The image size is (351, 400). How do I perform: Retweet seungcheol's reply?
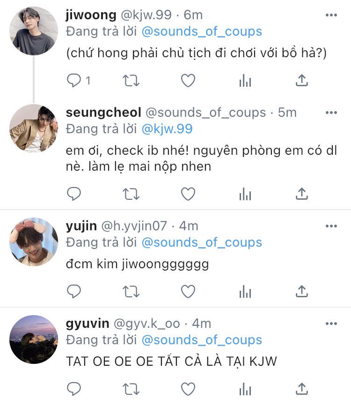click(131, 194)
